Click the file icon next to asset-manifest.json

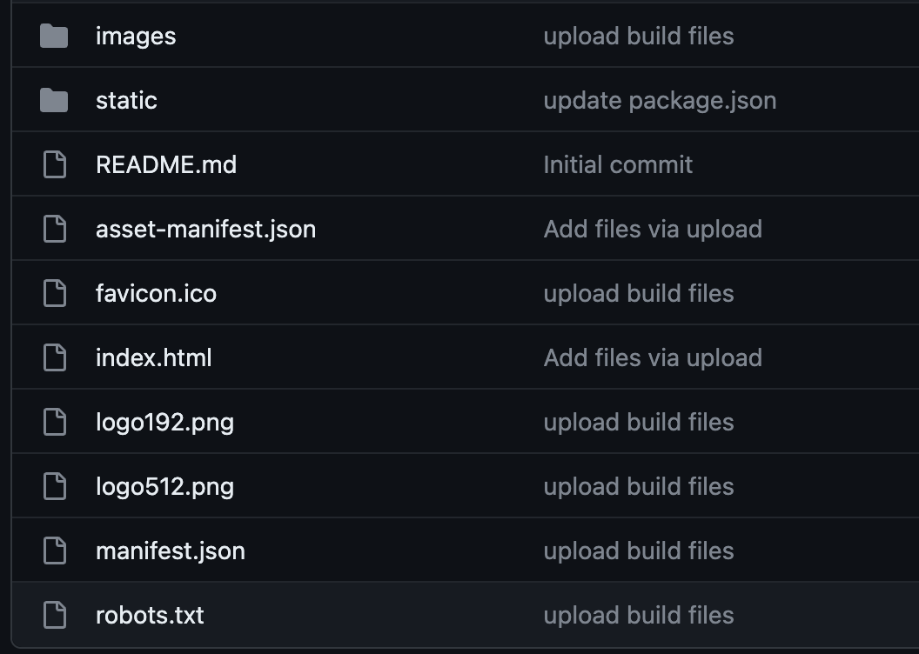tap(55, 229)
